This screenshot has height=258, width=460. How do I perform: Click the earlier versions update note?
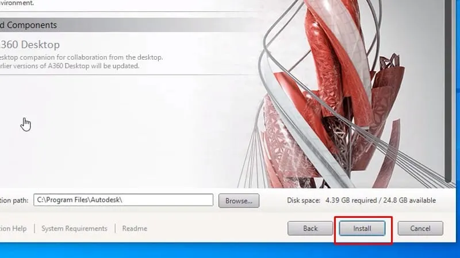point(69,66)
